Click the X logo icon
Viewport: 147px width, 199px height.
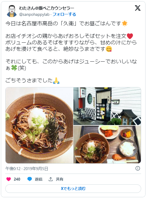[138, 8]
